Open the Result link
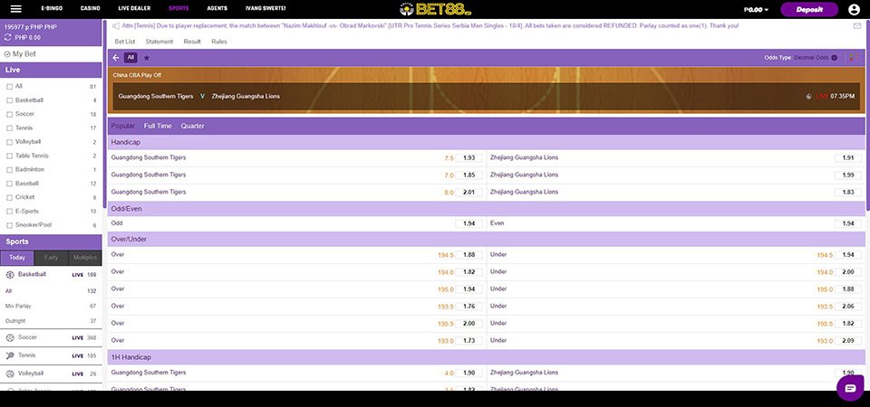 click(192, 42)
